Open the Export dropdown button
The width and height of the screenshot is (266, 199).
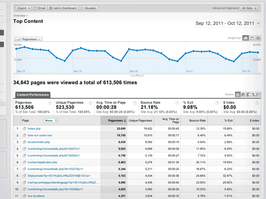[23, 8]
